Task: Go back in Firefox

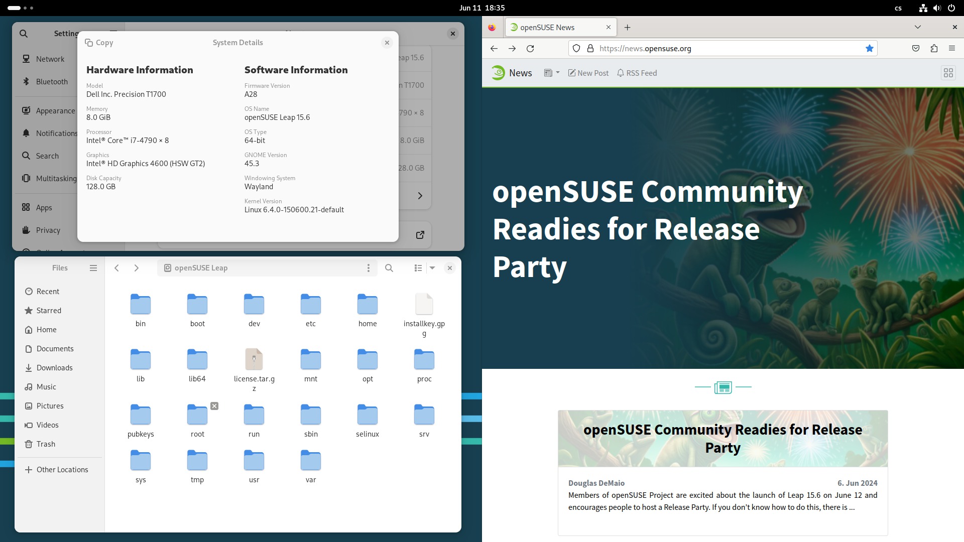Action: pos(494,49)
